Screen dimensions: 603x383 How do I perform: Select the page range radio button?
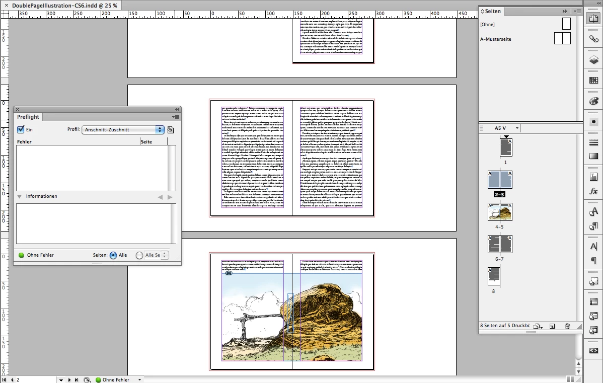click(139, 255)
